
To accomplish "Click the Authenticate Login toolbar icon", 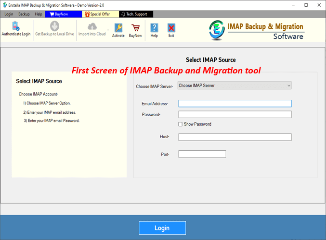I will [16, 26].
